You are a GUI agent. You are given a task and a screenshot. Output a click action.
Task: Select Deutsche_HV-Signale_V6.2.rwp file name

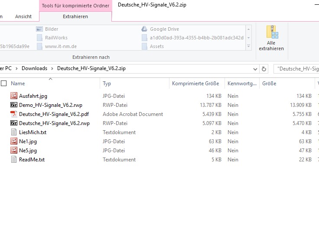click(x=54, y=123)
